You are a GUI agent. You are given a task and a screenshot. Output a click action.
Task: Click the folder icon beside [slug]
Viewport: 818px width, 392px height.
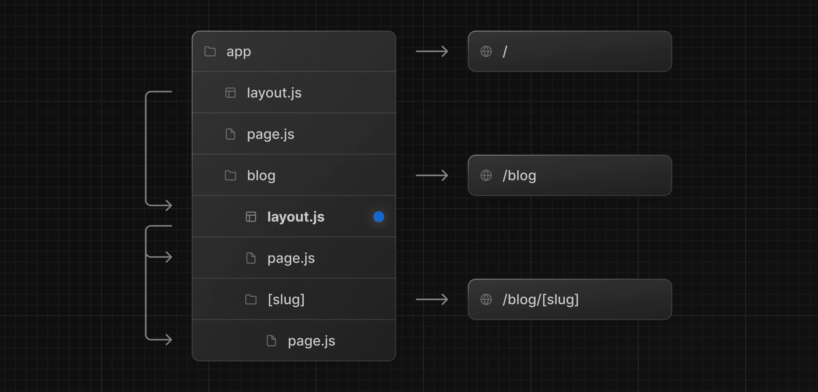[x=251, y=299]
